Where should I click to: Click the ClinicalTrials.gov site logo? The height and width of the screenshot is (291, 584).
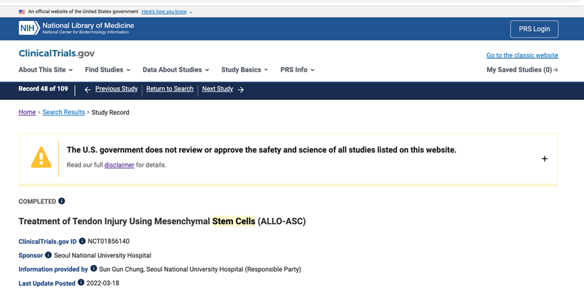(57, 53)
